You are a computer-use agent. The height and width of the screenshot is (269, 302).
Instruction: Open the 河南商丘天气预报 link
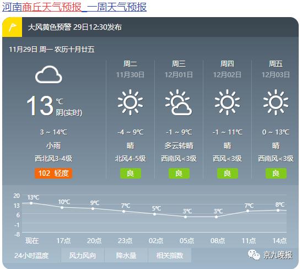click(x=42, y=7)
